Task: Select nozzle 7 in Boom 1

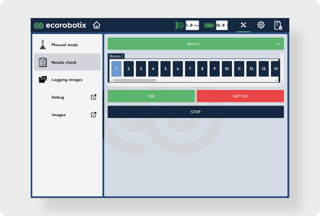Action: (x=190, y=69)
